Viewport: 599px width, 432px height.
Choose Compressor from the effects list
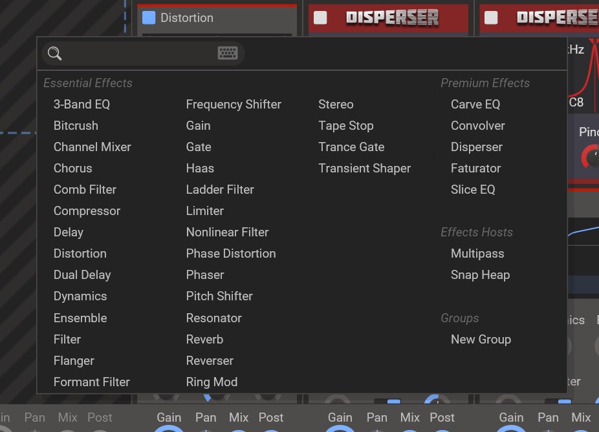pyautogui.click(x=87, y=211)
